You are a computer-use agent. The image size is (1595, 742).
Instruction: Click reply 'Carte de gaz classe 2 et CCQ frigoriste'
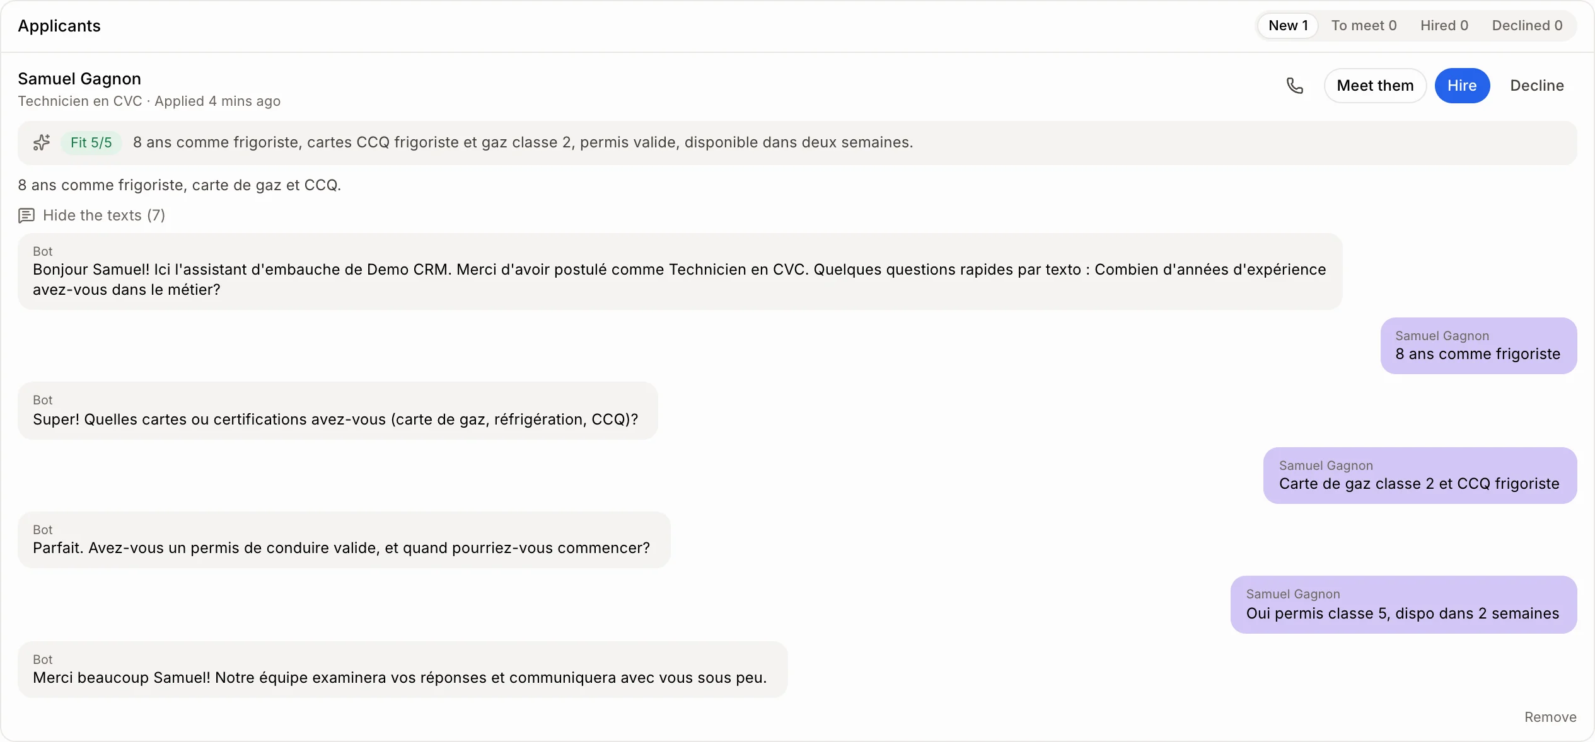[1420, 476]
